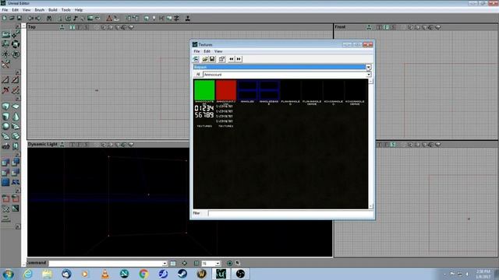
Task: Go to previous group in Textures window
Action: [x=232, y=59]
